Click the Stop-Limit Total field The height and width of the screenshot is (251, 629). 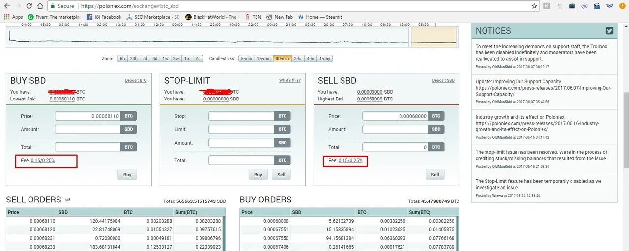[241, 160]
